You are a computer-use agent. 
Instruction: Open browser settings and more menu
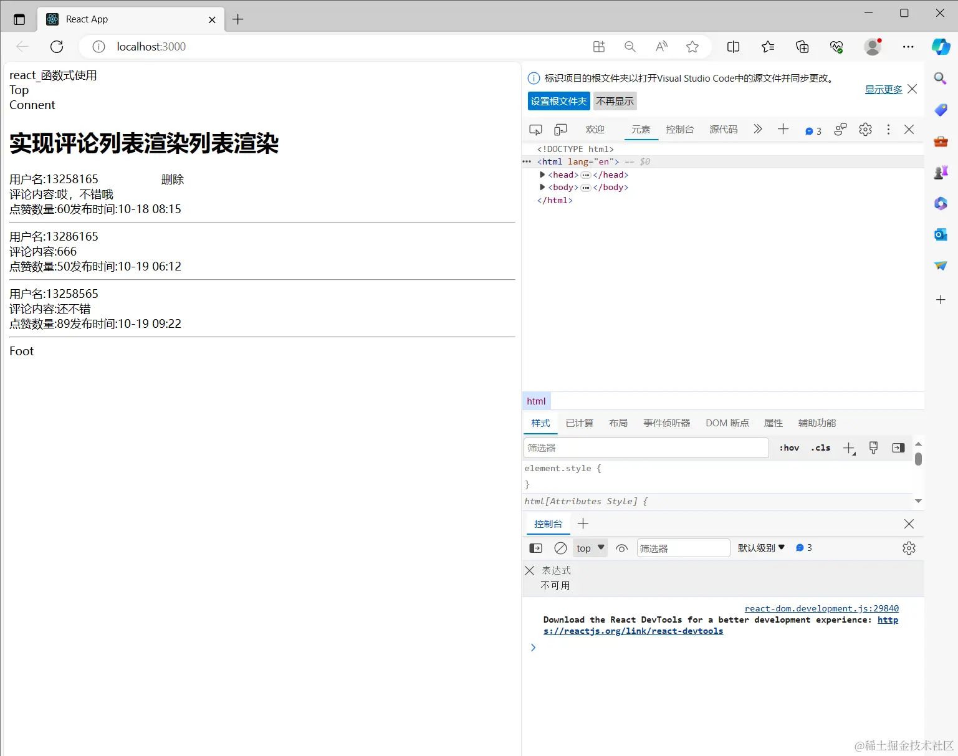pyautogui.click(x=908, y=47)
